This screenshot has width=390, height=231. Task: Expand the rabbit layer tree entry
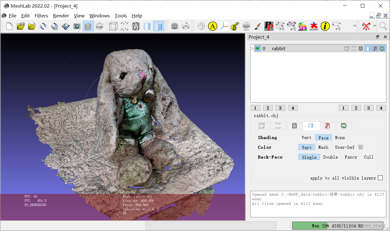(x=252, y=48)
